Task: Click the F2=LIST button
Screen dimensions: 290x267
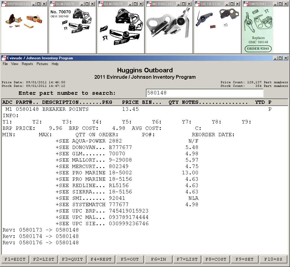Action: point(43,259)
